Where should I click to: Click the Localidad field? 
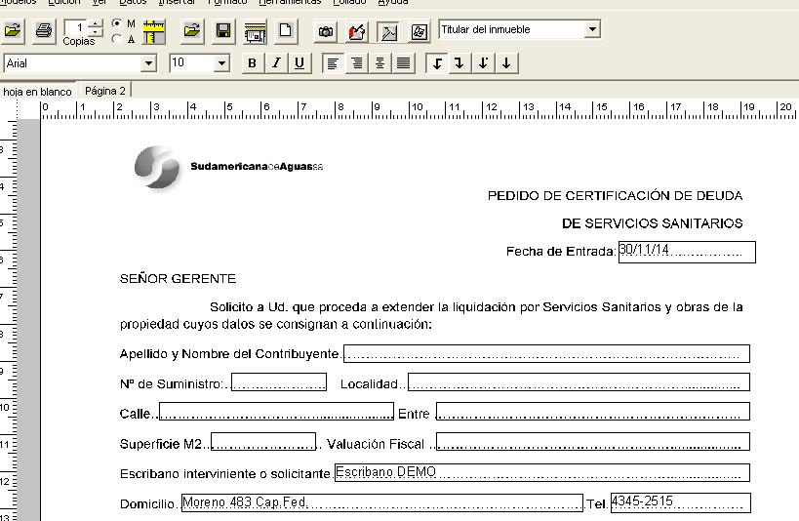(579, 382)
